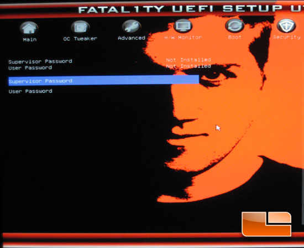Switch to the OC Tweaker tab label
This screenshot has width=304, height=248.
coord(80,39)
